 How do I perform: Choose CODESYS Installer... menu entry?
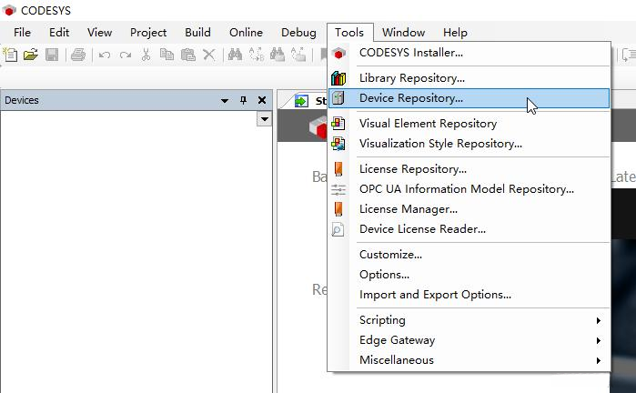[469, 53]
